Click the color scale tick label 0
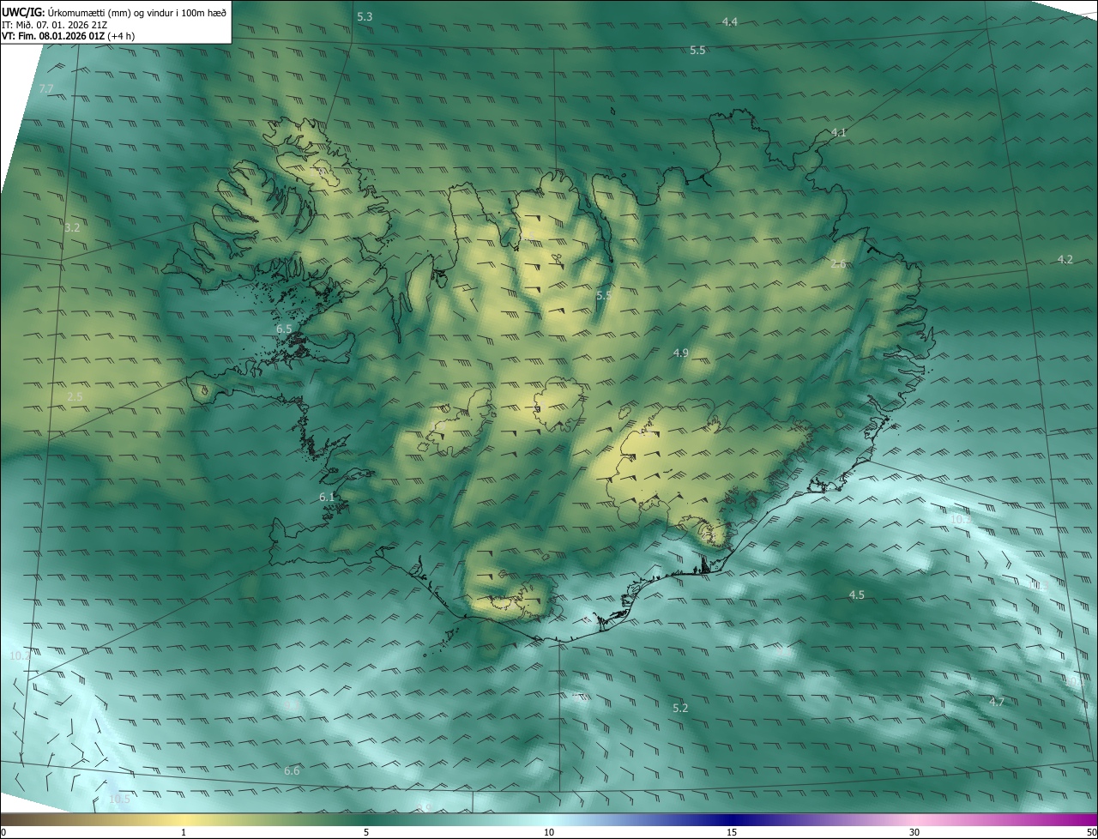The image size is (1098, 839). pyautogui.click(x=3, y=832)
